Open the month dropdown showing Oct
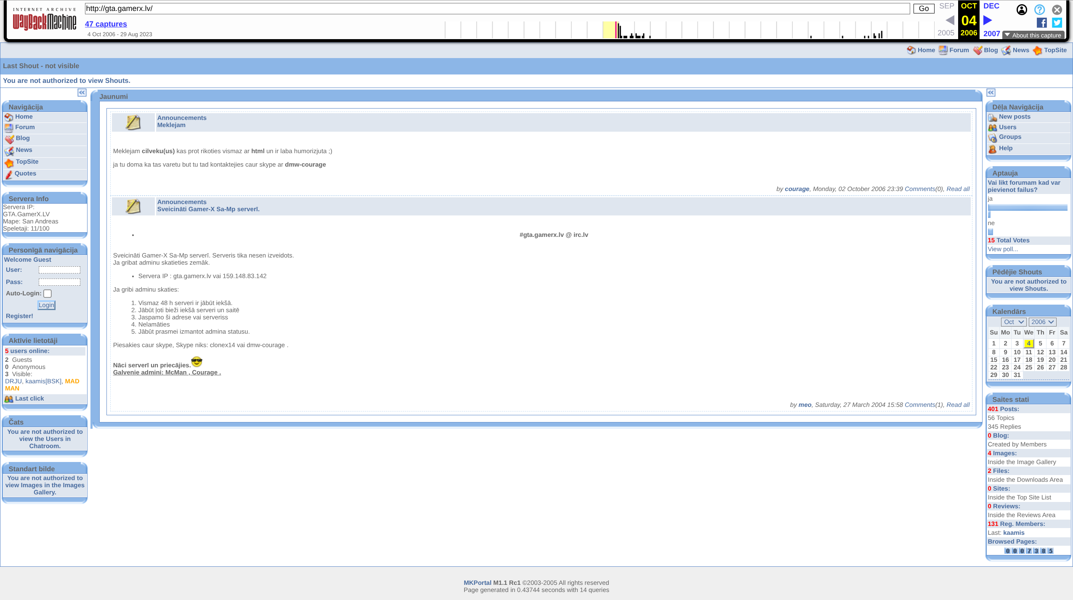1073x600 pixels. tap(1014, 322)
